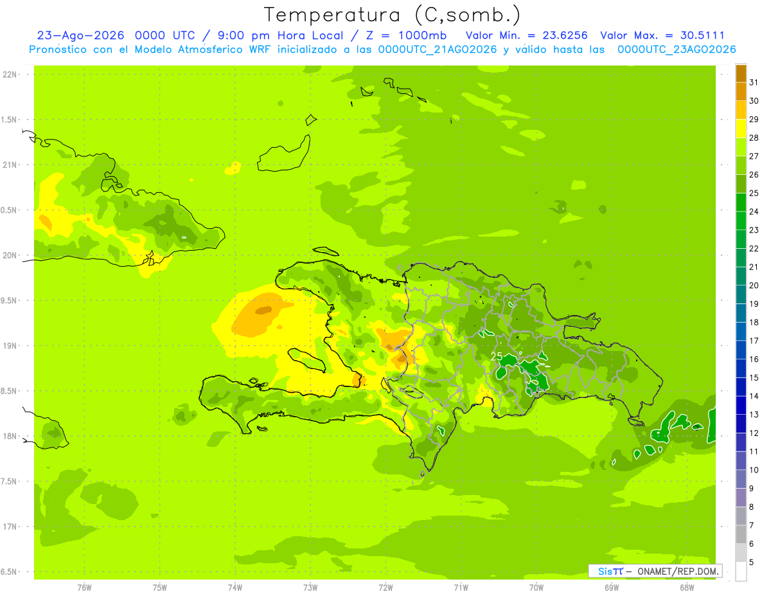
Task: Click the 7.5N latitude label
Action: (x=10, y=481)
